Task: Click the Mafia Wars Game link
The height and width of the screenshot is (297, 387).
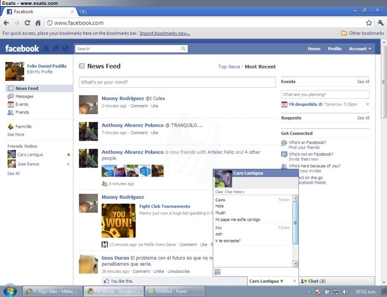Action: click(160, 245)
